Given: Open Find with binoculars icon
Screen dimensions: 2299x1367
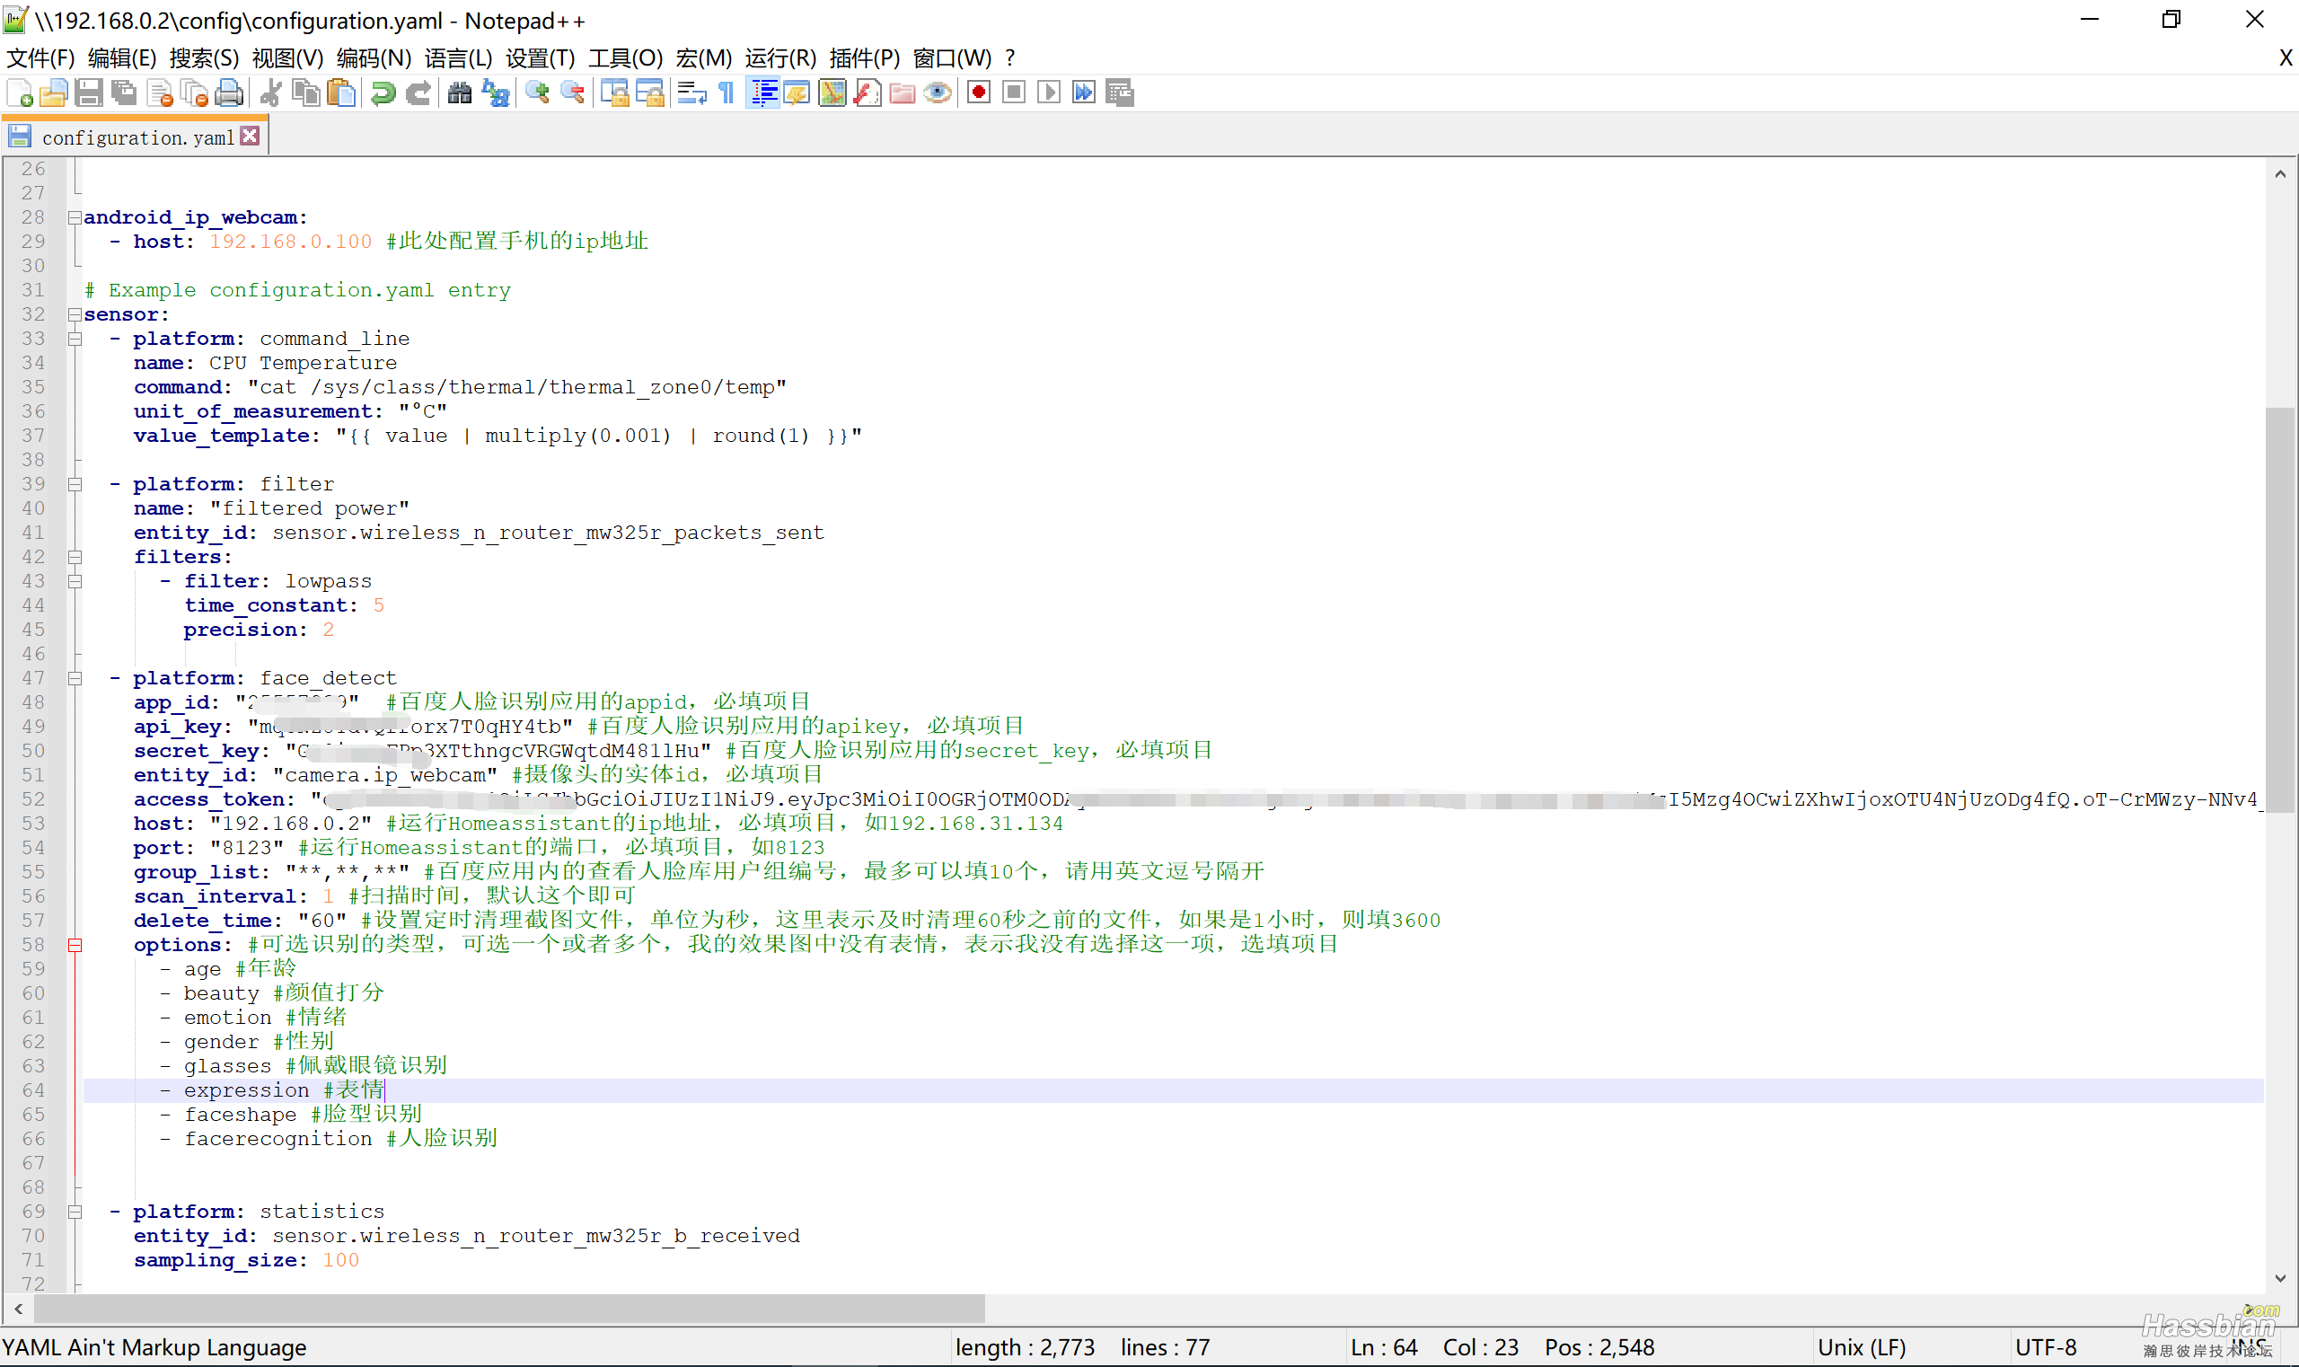Looking at the screenshot, I should tap(460, 93).
